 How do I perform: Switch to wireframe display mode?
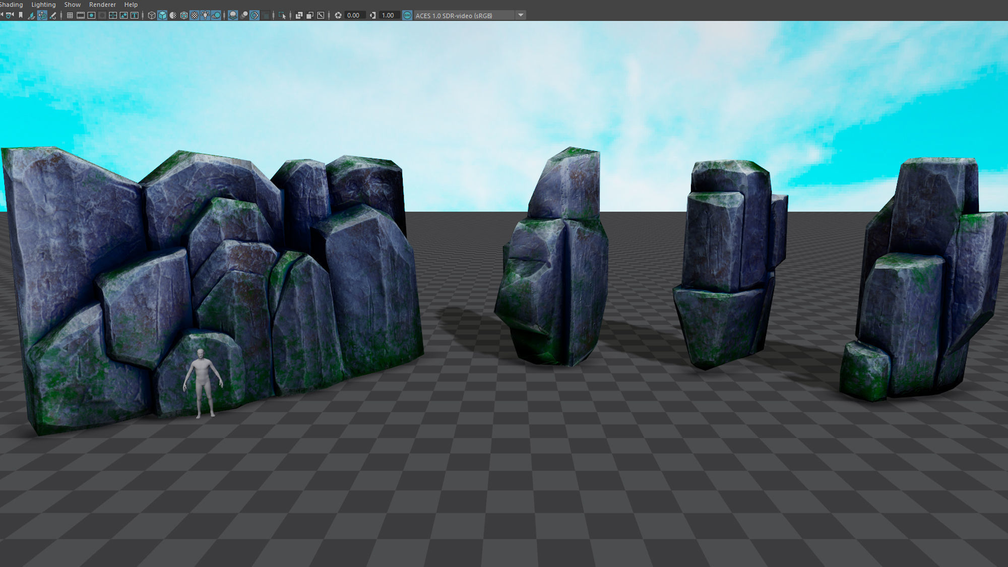(x=151, y=16)
